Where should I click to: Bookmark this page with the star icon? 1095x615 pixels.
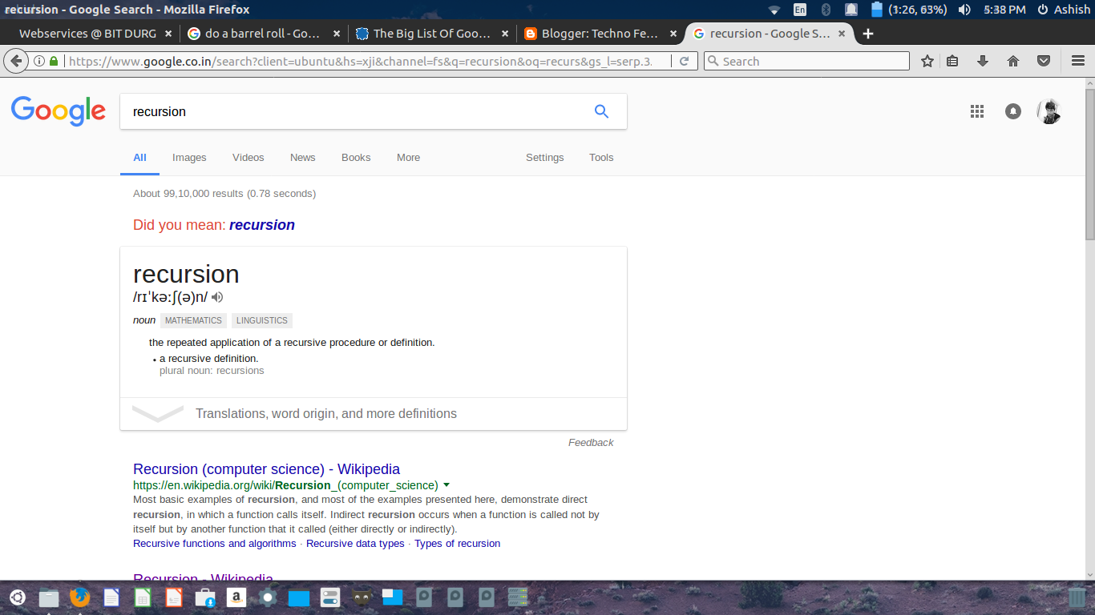coord(927,62)
